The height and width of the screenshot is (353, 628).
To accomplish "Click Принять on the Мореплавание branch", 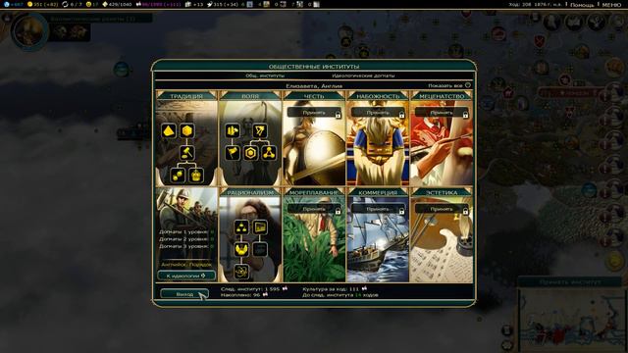I will tap(314, 209).
